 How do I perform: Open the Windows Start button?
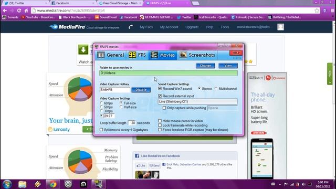(7, 184)
